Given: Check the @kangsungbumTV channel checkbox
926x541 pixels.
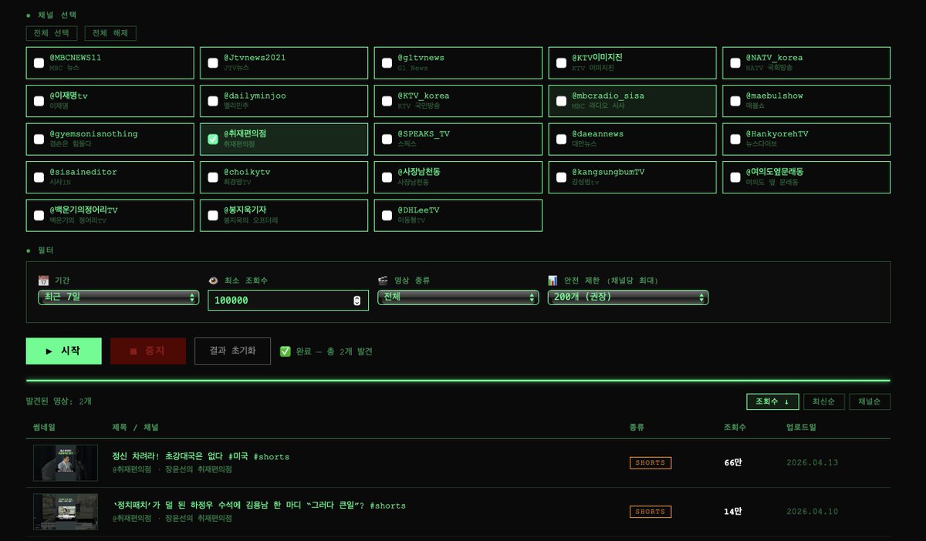Looking at the screenshot, I should click(x=561, y=177).
